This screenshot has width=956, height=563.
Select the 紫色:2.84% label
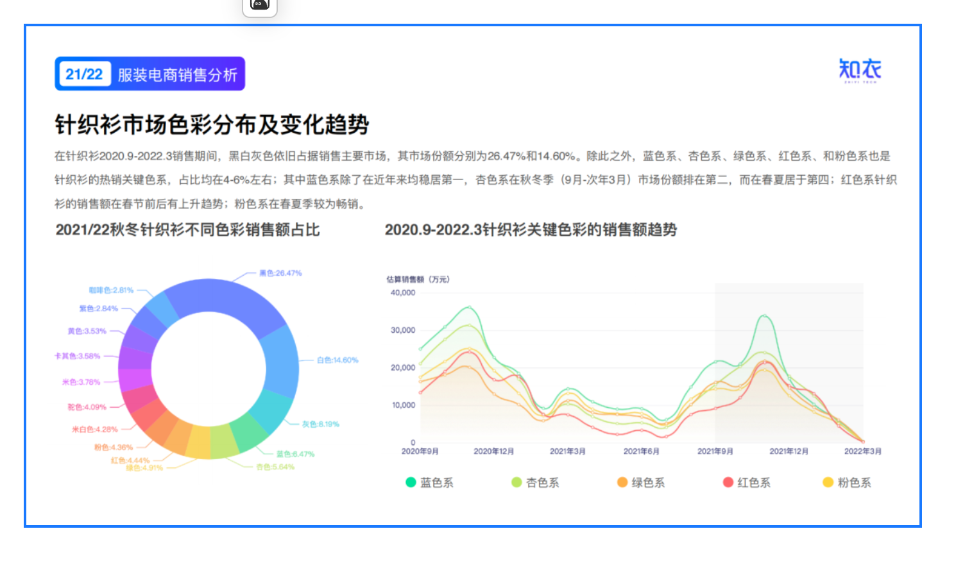click(99, 308)
